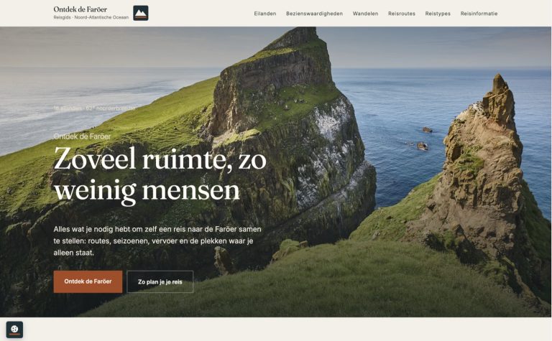Choose Reistypes from the navigation bar
The image size is (552, 341).
(x=438, y=14)
